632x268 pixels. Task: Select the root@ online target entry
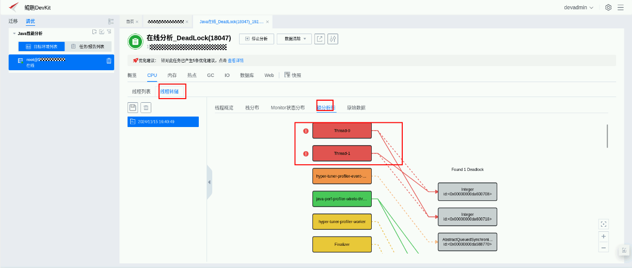click(61, 62)
